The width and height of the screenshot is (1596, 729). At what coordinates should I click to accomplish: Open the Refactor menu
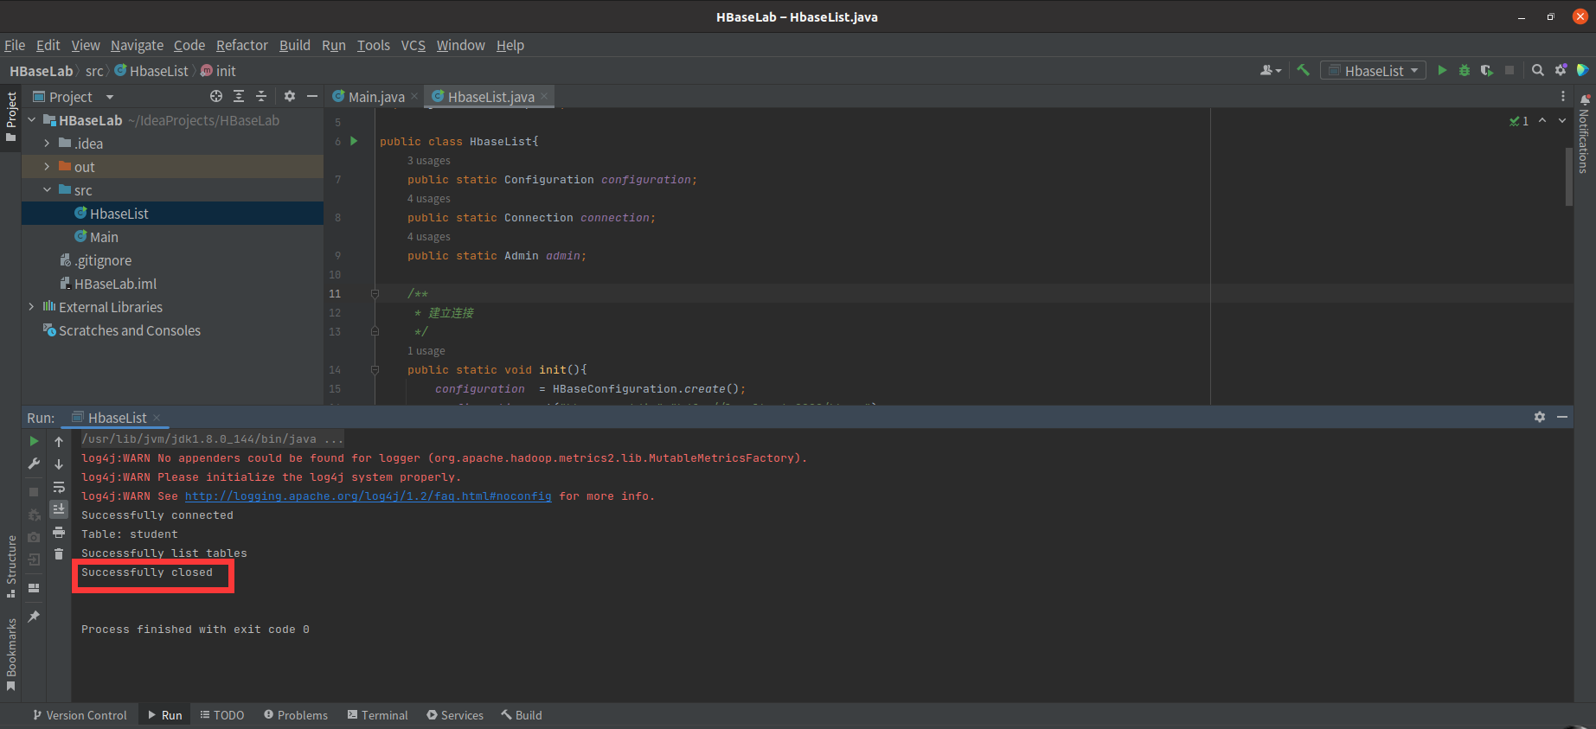[242, 45]
